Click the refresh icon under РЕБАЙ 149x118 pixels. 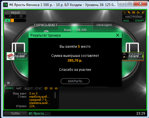click(10, 16)
